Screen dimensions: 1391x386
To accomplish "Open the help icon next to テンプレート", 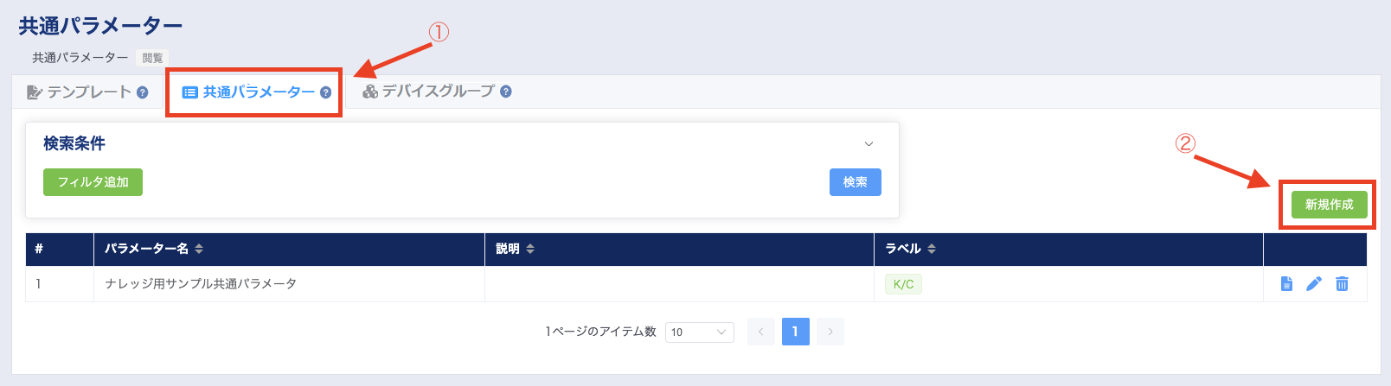I will coord(143,92).
